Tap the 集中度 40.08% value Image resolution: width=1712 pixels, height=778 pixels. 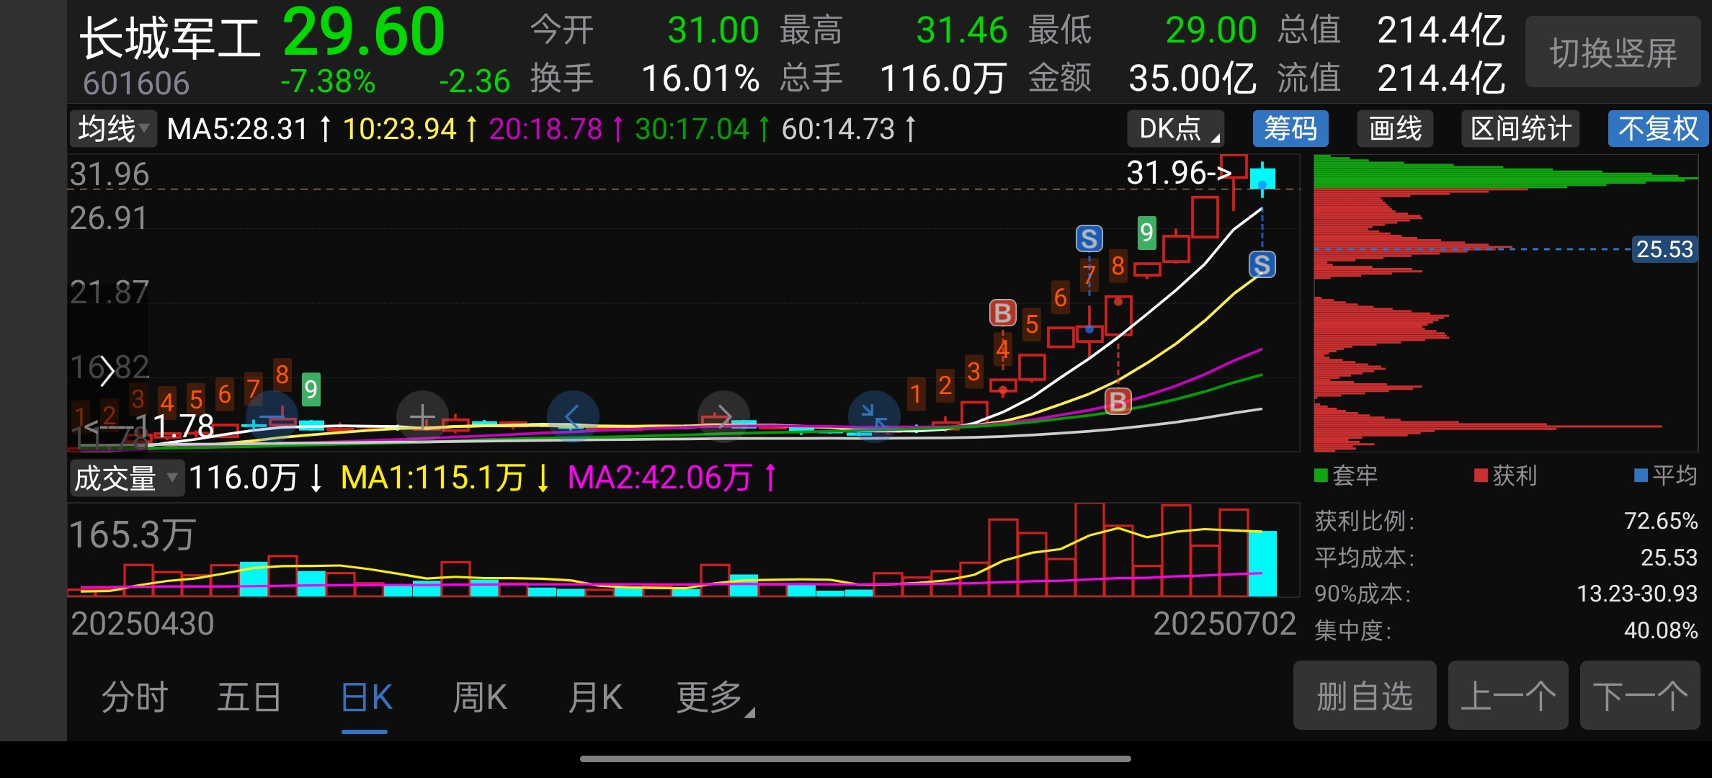(x=1661, y=630)
